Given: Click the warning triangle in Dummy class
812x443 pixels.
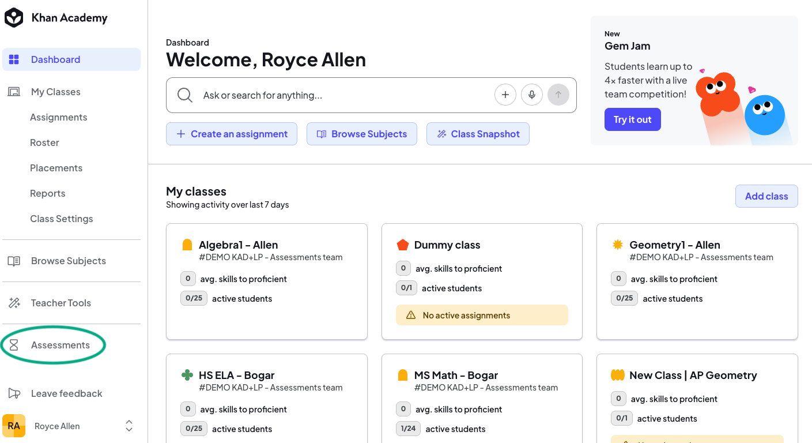Looking at the screenshot, I should click(411, 315).
